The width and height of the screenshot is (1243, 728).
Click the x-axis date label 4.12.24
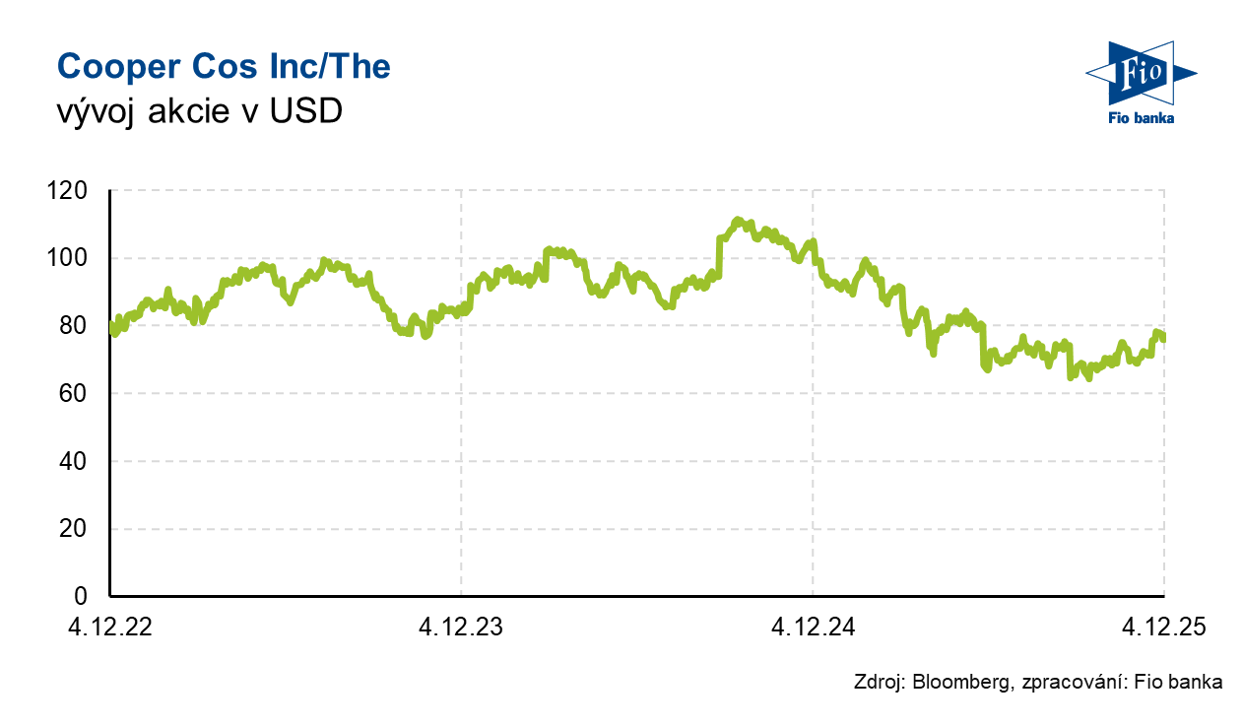813,627
